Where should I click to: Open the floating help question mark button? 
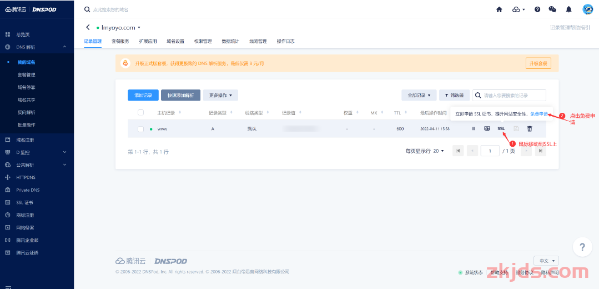(582, 247)
